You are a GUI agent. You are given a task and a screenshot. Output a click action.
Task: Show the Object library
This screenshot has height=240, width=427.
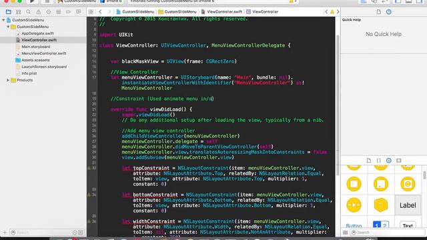tap(388, 161)
